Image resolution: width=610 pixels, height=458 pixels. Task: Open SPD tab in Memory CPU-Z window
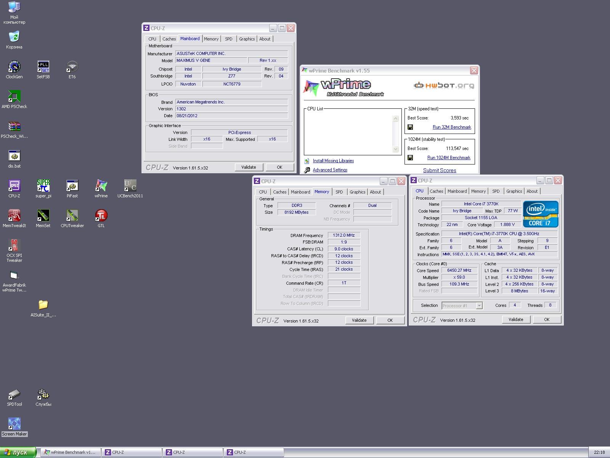pyautogui.click(x=339, y=192)
